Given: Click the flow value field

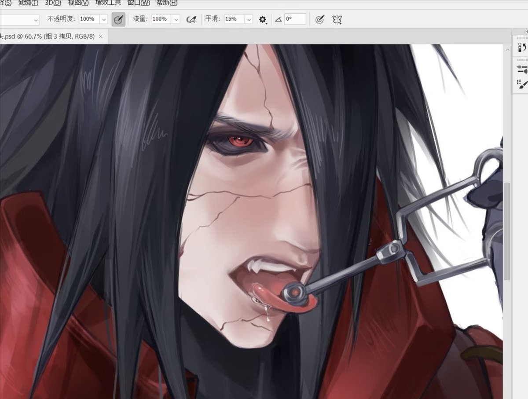Looking at the screenshot, I should [x=162, y=19].
